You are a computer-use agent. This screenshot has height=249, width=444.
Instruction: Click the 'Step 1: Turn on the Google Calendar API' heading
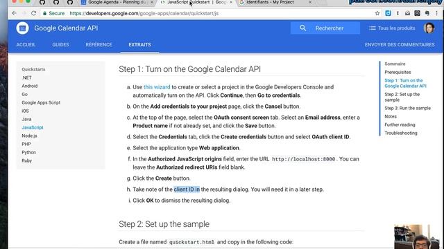pyautogui.click(x=189, y=69)
